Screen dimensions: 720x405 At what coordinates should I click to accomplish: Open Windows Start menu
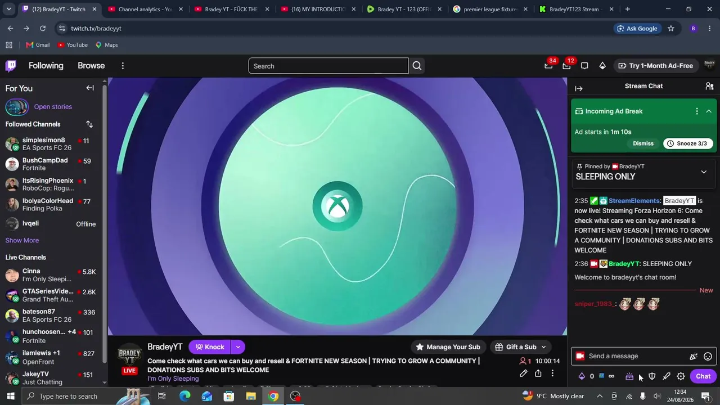(x=11, y=396)
